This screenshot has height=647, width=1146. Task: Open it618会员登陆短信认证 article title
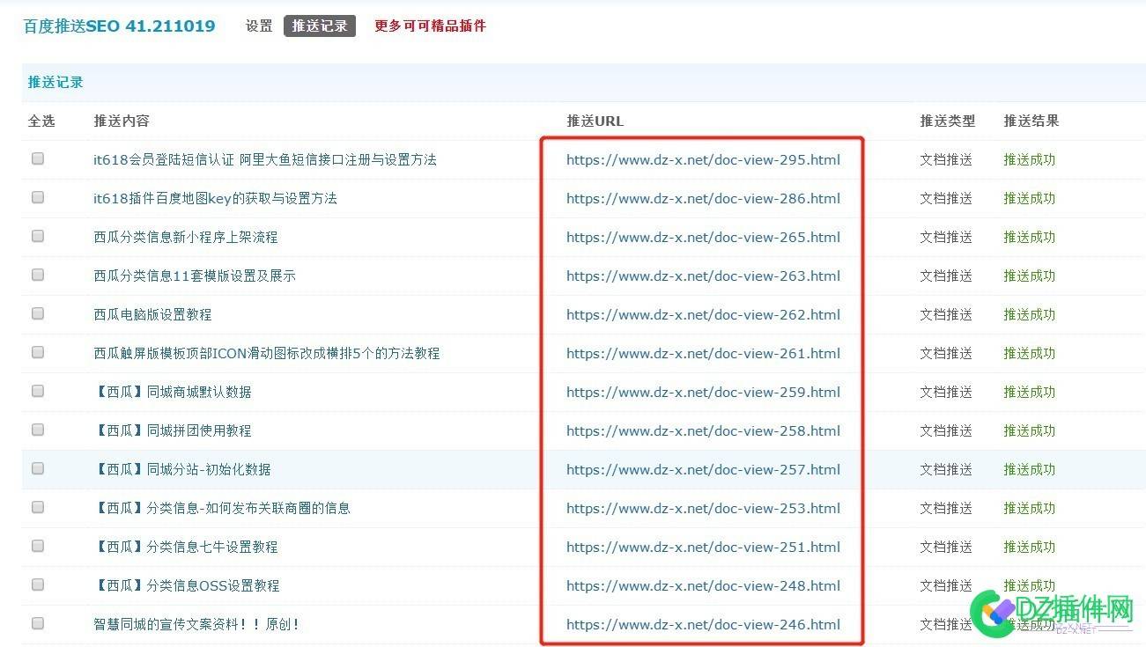tap(265, 160)
